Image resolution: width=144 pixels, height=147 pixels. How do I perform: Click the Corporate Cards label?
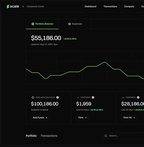point(35,7)
